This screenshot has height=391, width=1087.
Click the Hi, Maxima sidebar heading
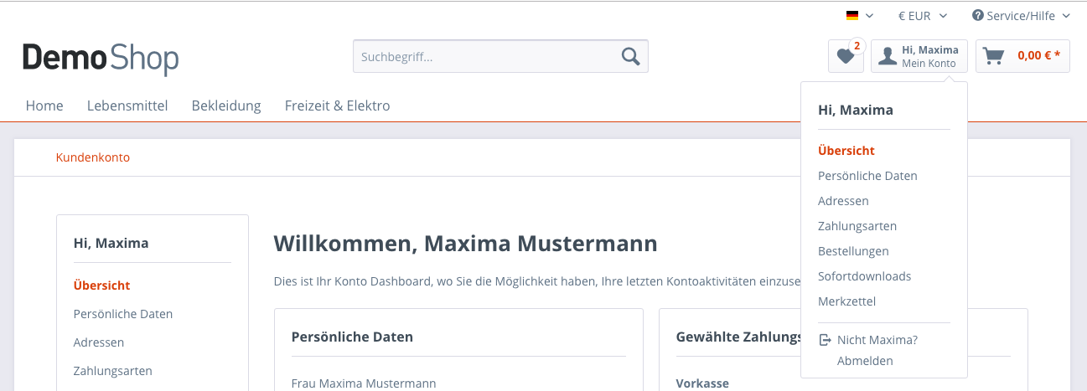[x=111, y=244]
